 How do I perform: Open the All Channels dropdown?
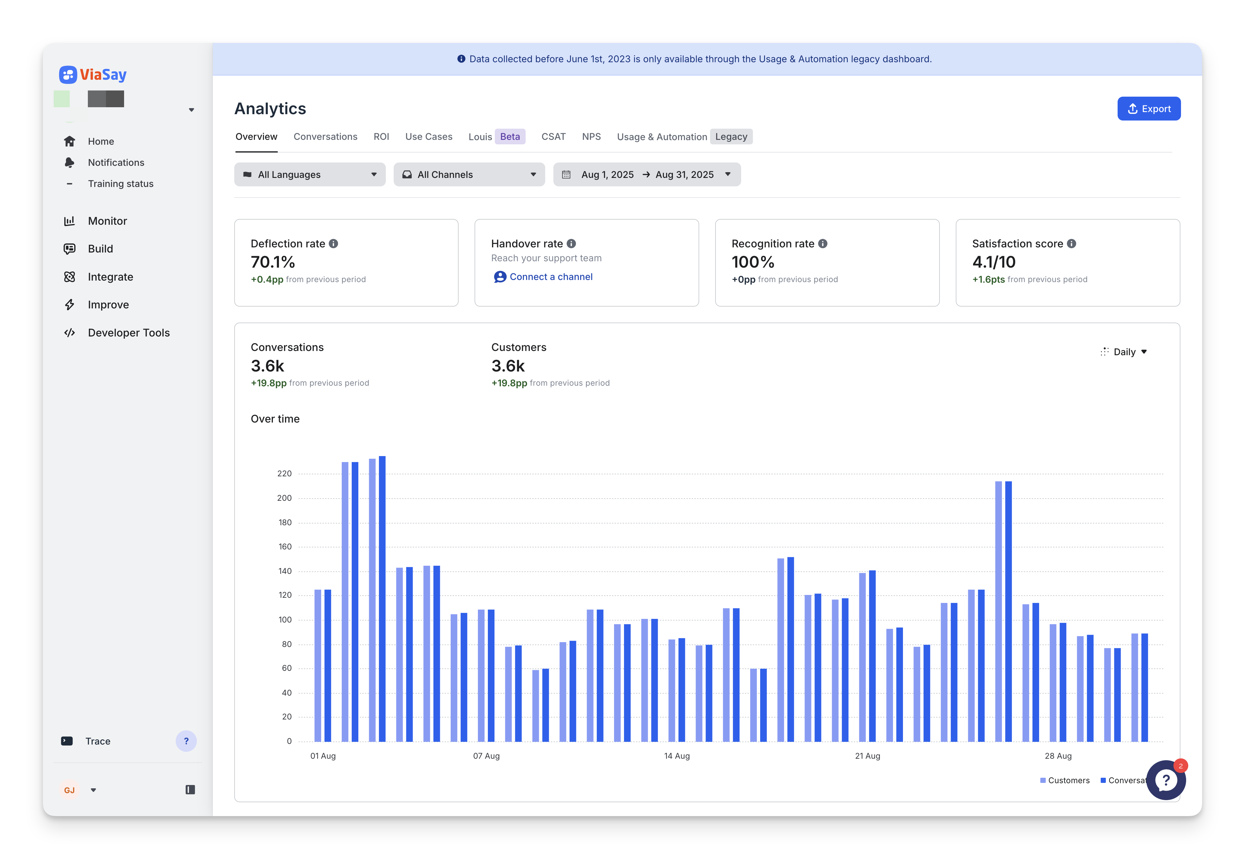point(469,174)
